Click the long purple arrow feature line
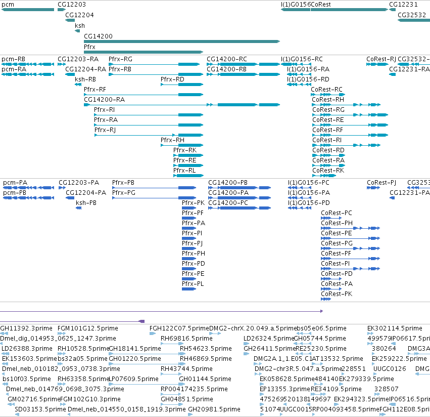Screen dimensions: 430x417 pos(162,311)
